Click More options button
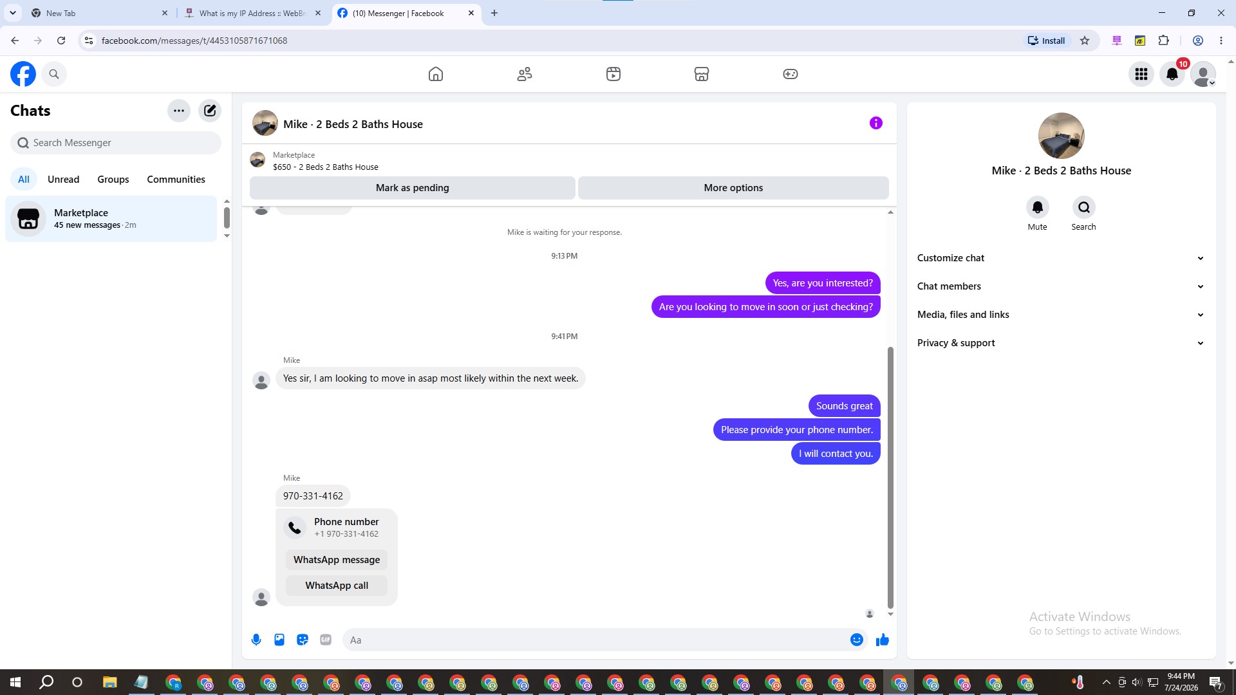Screen dimensions: 1236x695 [x=733, y=188]
